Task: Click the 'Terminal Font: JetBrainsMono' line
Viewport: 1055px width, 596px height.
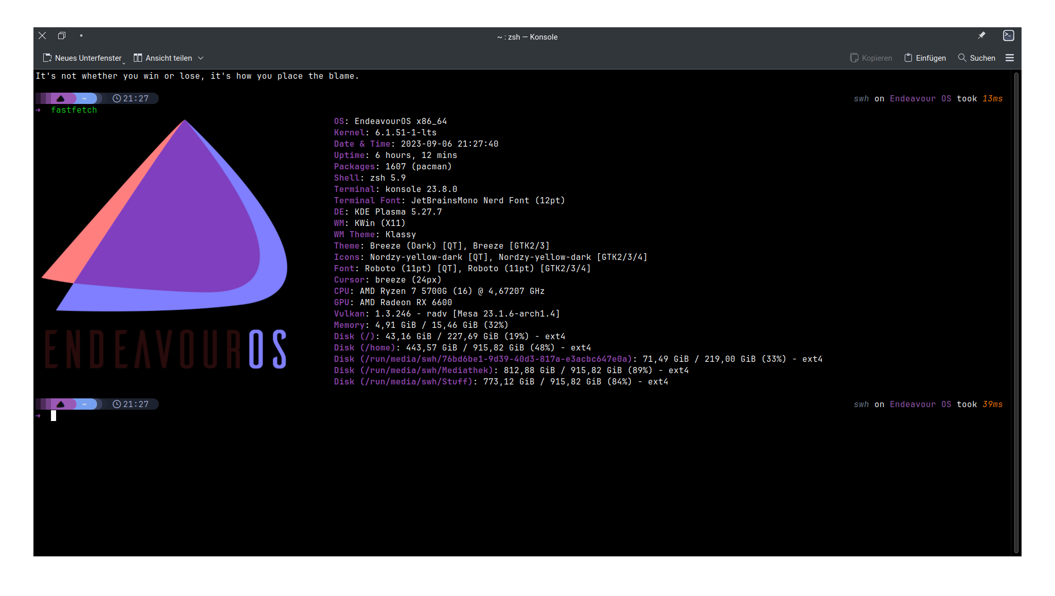Action: point(450,201)
